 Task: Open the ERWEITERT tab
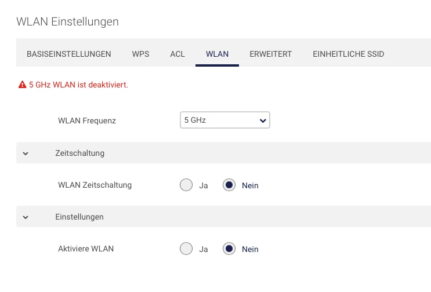pos(270,54)
